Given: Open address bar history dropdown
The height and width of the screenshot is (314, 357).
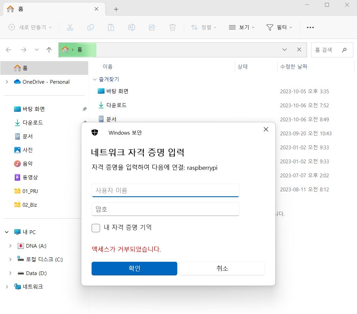Looking at the screenshot, I should pos(284,50).
